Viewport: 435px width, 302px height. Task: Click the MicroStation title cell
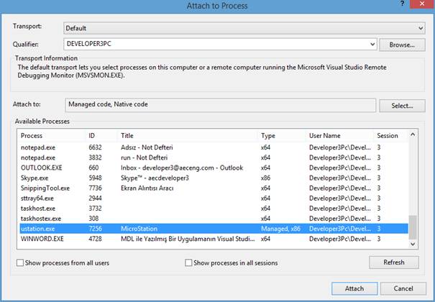point(139,229)
